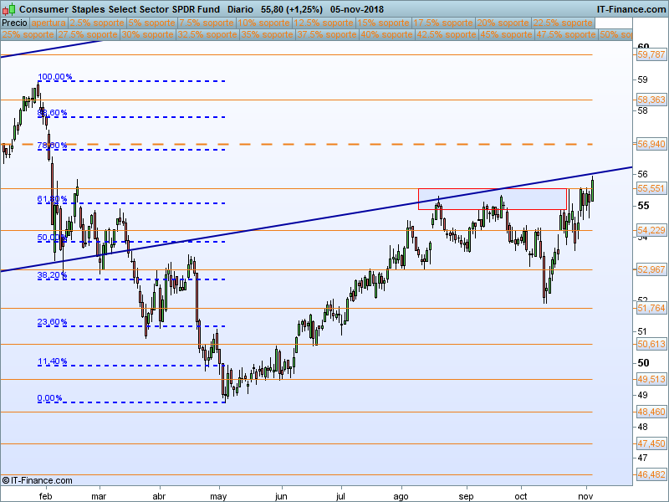Image resolution: width=669 pixels, height=502 pixels.
Task: Click the 51,764 support price label
Action: [x=651, y=308]
